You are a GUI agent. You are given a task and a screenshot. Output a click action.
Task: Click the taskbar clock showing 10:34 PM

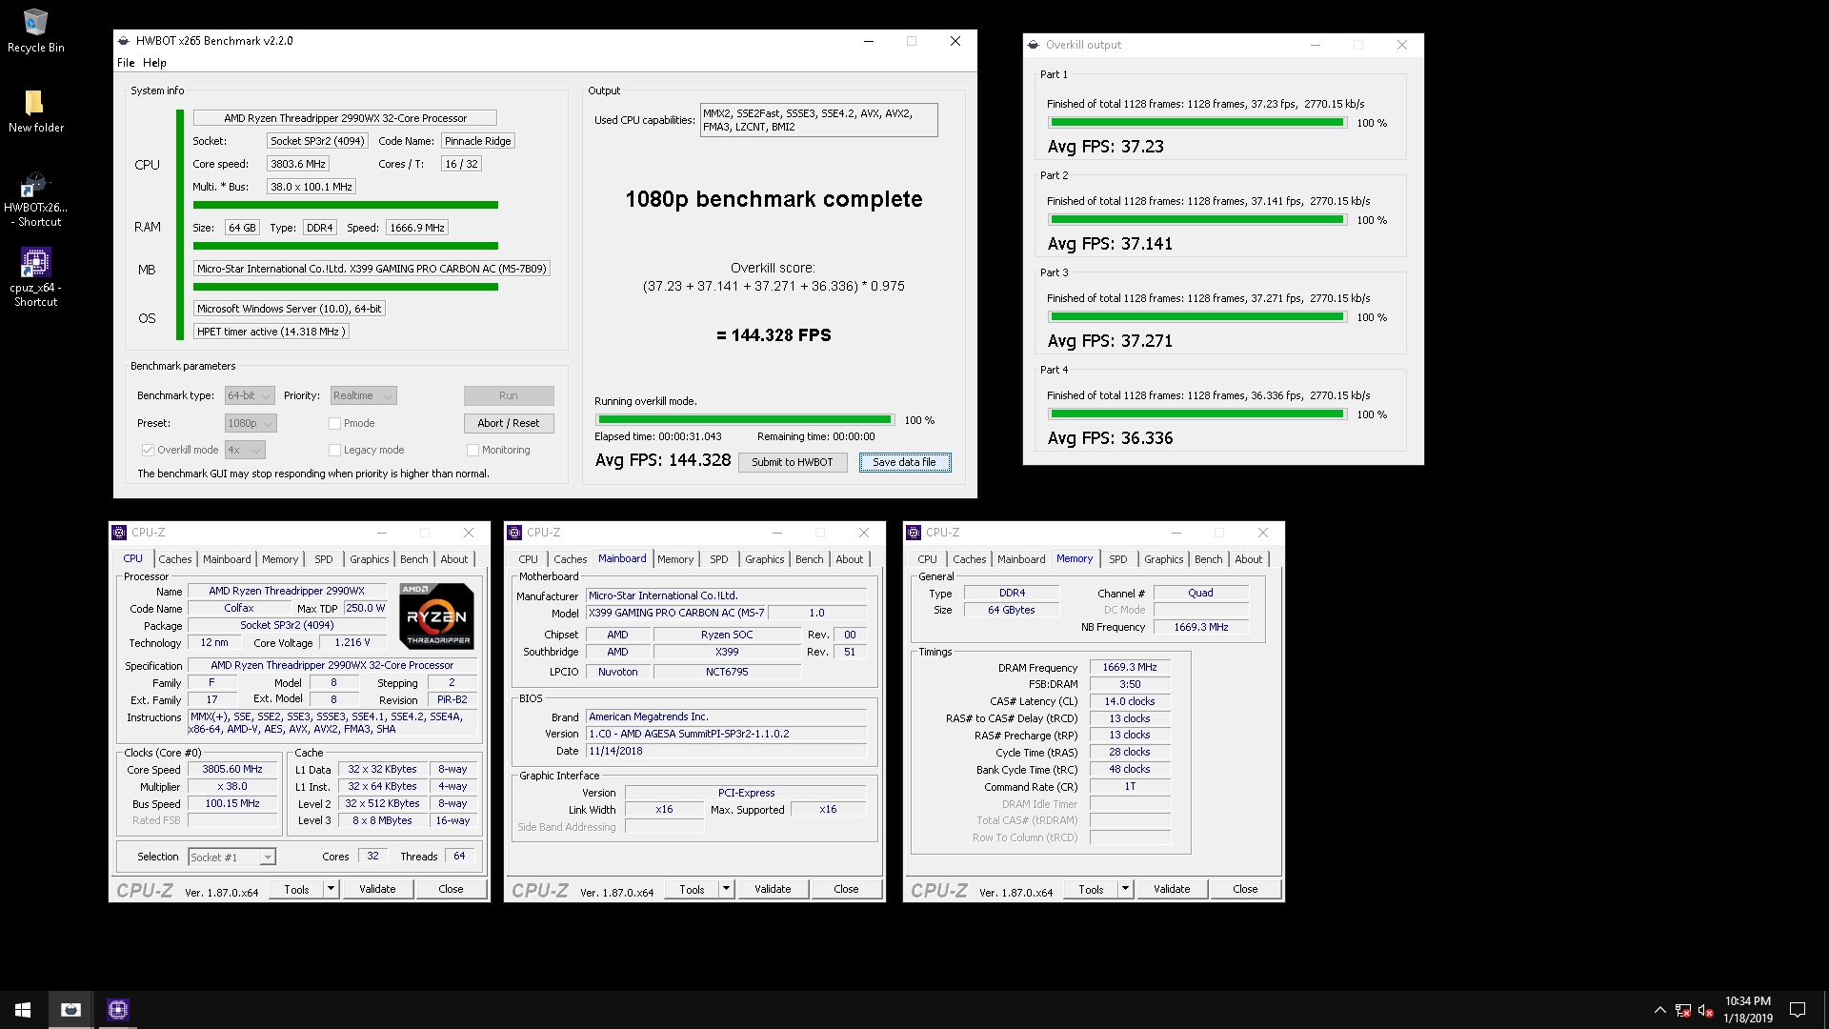1748,1010
